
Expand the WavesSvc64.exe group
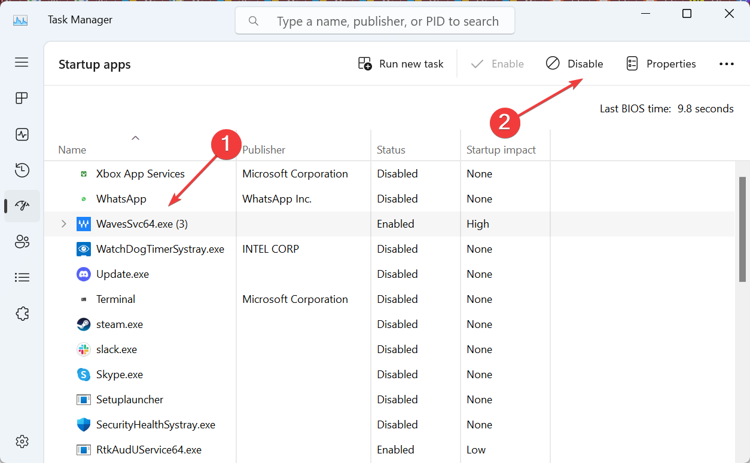[x=64, y=224]
